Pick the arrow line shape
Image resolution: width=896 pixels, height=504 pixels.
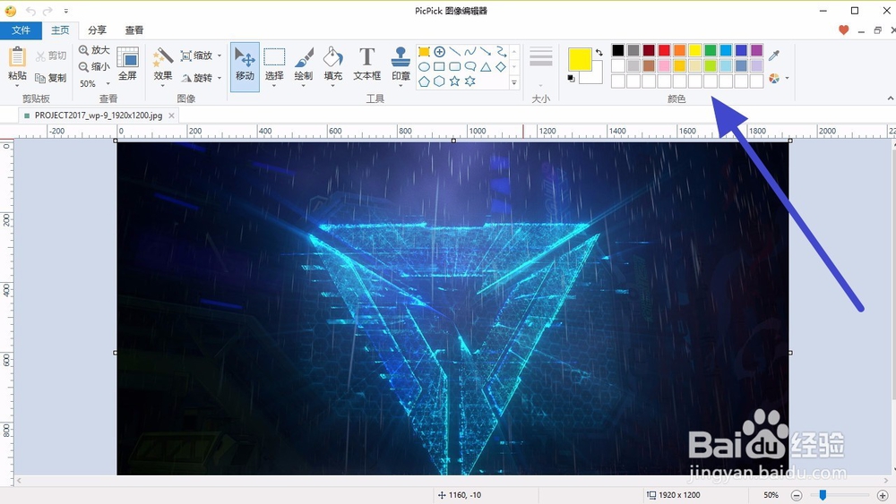[x=486, y=52]
